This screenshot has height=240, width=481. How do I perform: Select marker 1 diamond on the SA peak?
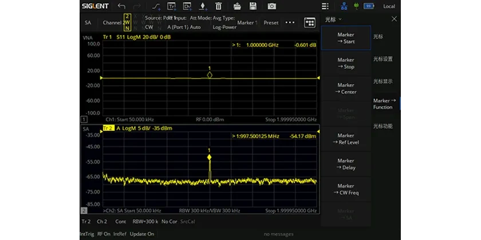(x=209, y=157)
